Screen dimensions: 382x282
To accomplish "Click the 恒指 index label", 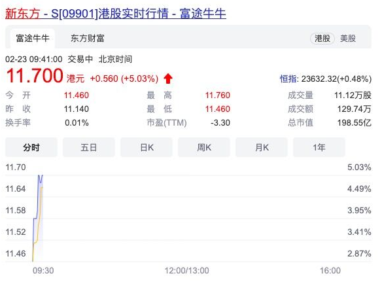I will point(288,79).
